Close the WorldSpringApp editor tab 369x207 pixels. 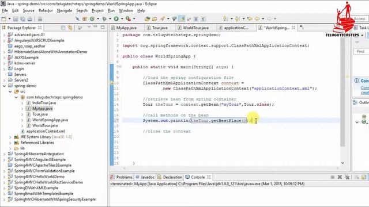pyautogui.click(x=293, y=28)
